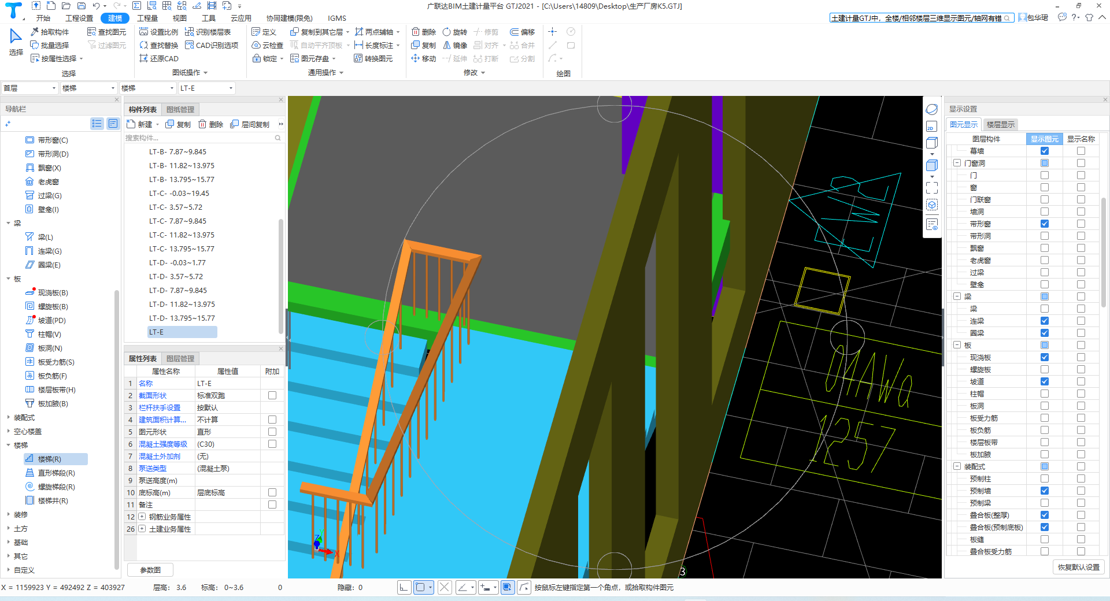The height and width of the screenshot is (601, 1110).
Task: Click 删除 delete tool in ribbon
Action: (x=424, y=32)
